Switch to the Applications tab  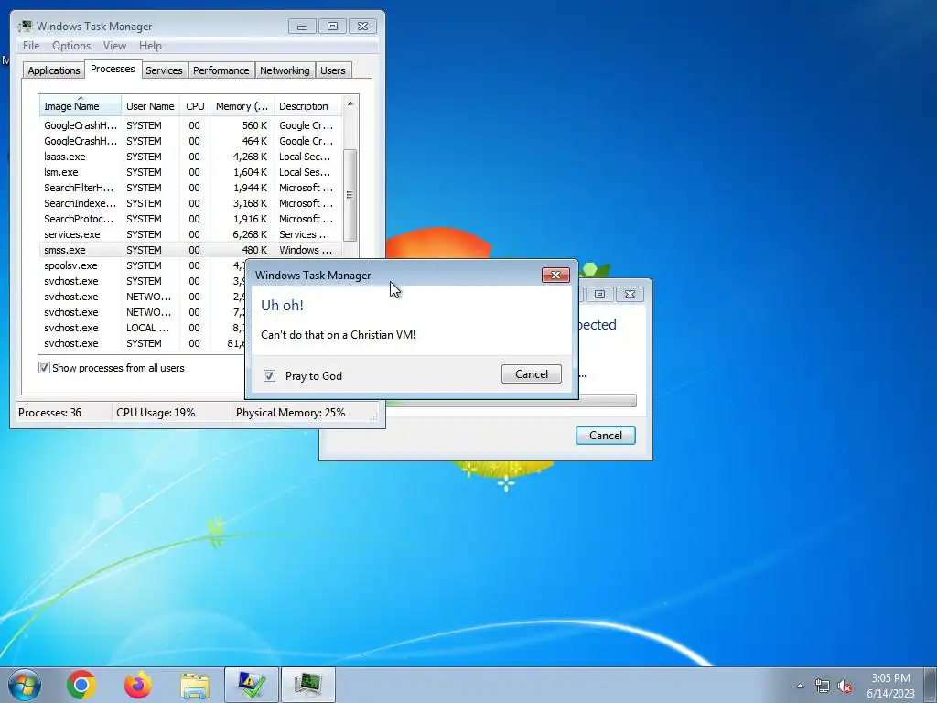click(x=54, y=70)
